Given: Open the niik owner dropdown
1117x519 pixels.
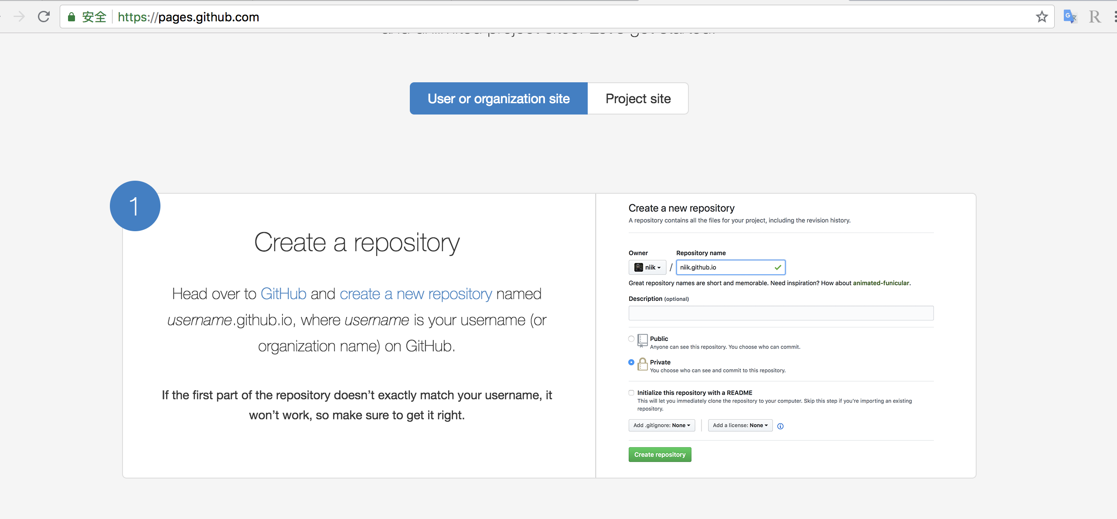Looking at the screenshot, I should click(647, 267).
